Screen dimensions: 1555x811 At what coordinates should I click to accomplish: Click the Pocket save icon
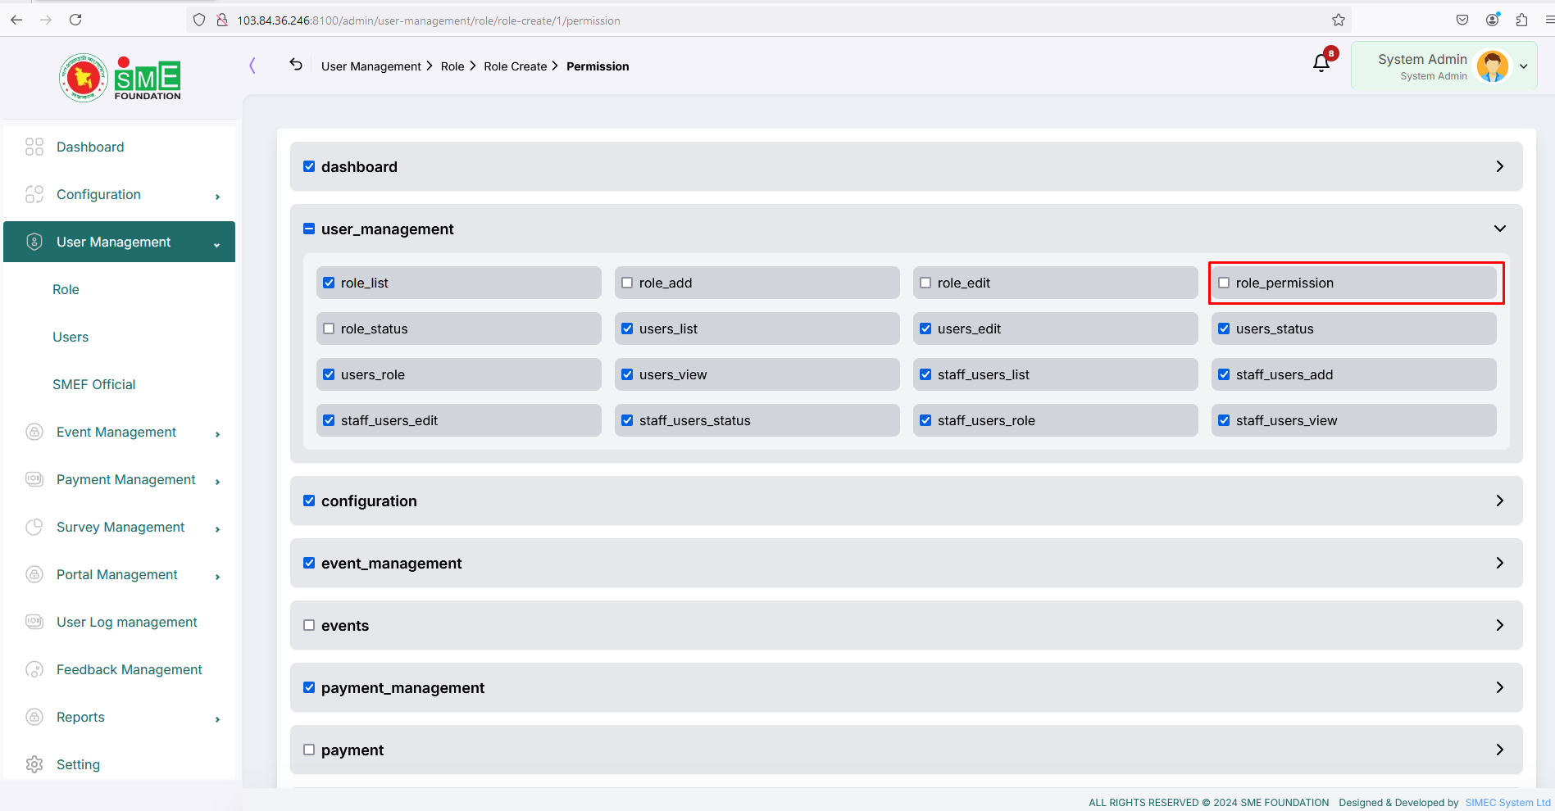click(1462, 20)
